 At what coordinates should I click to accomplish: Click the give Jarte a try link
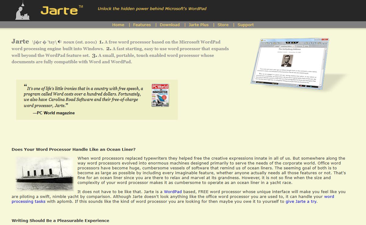tap(301, 202)
